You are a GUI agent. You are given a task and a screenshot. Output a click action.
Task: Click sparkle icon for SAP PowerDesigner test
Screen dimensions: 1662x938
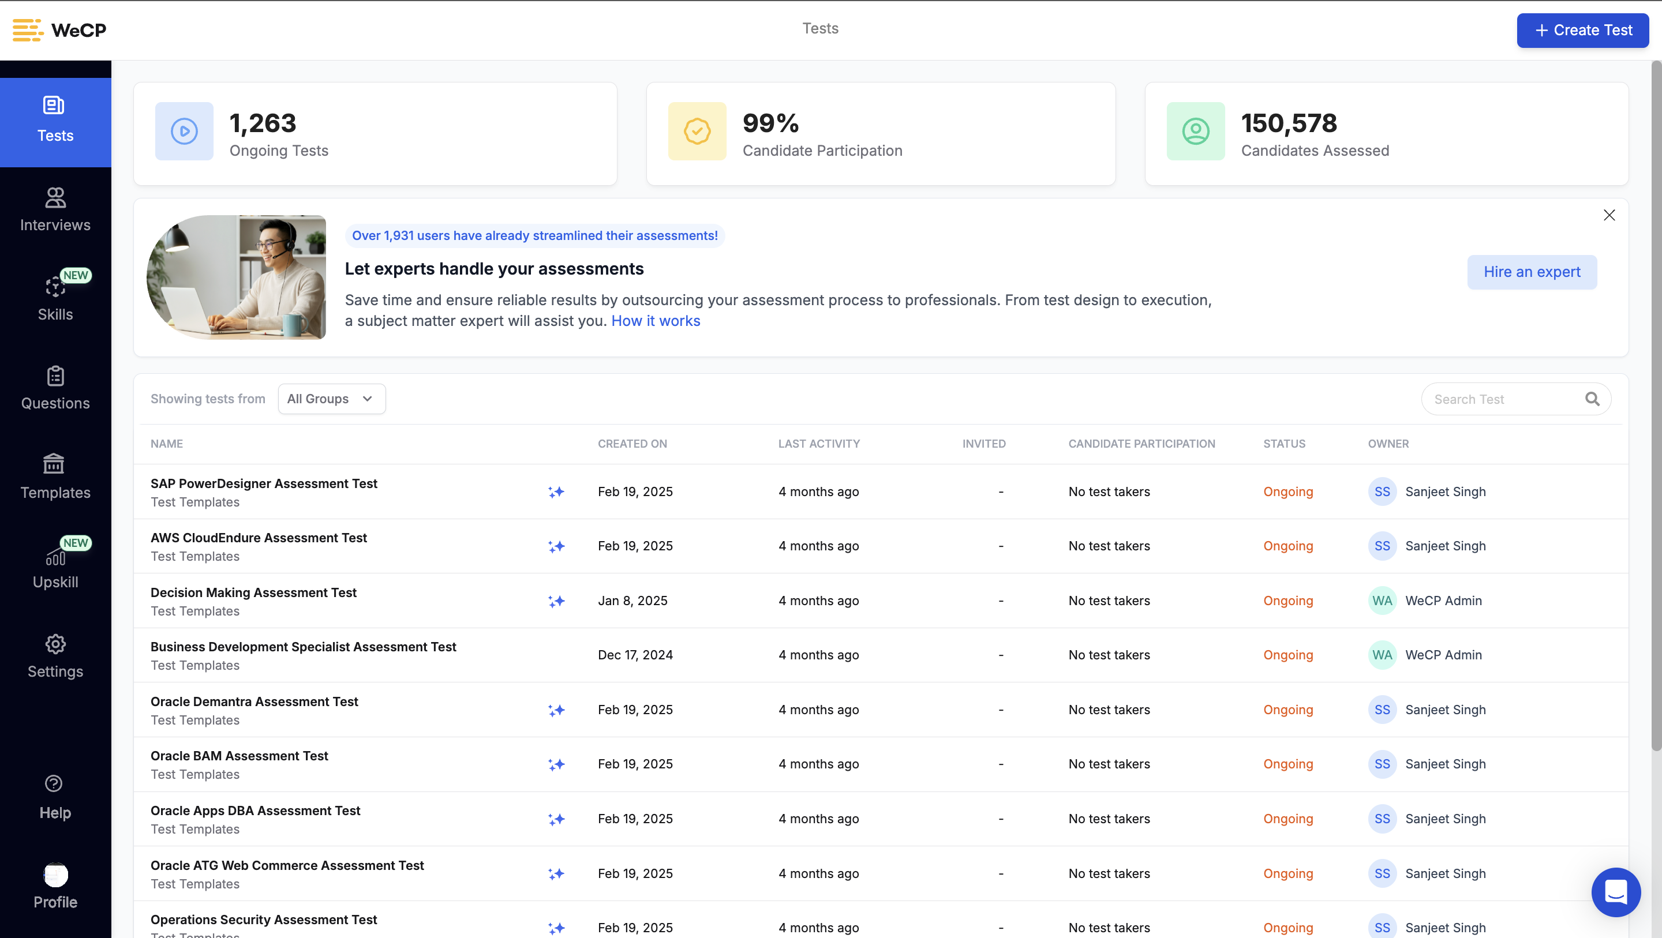(556, 492)
